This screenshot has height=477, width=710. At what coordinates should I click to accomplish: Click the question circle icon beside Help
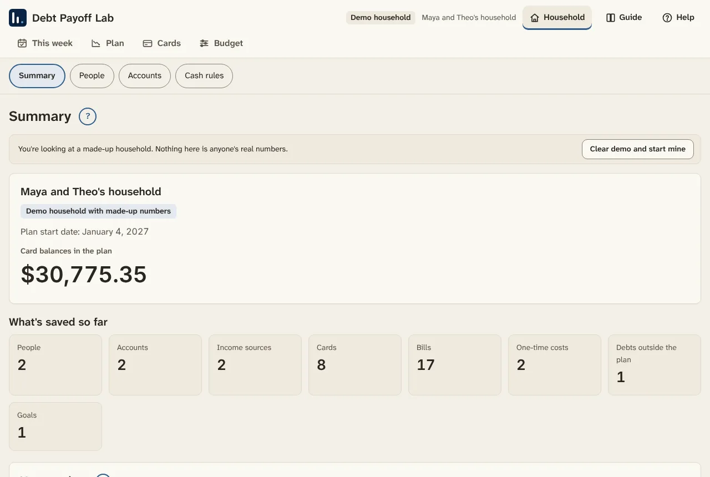(x=667, y=18)
